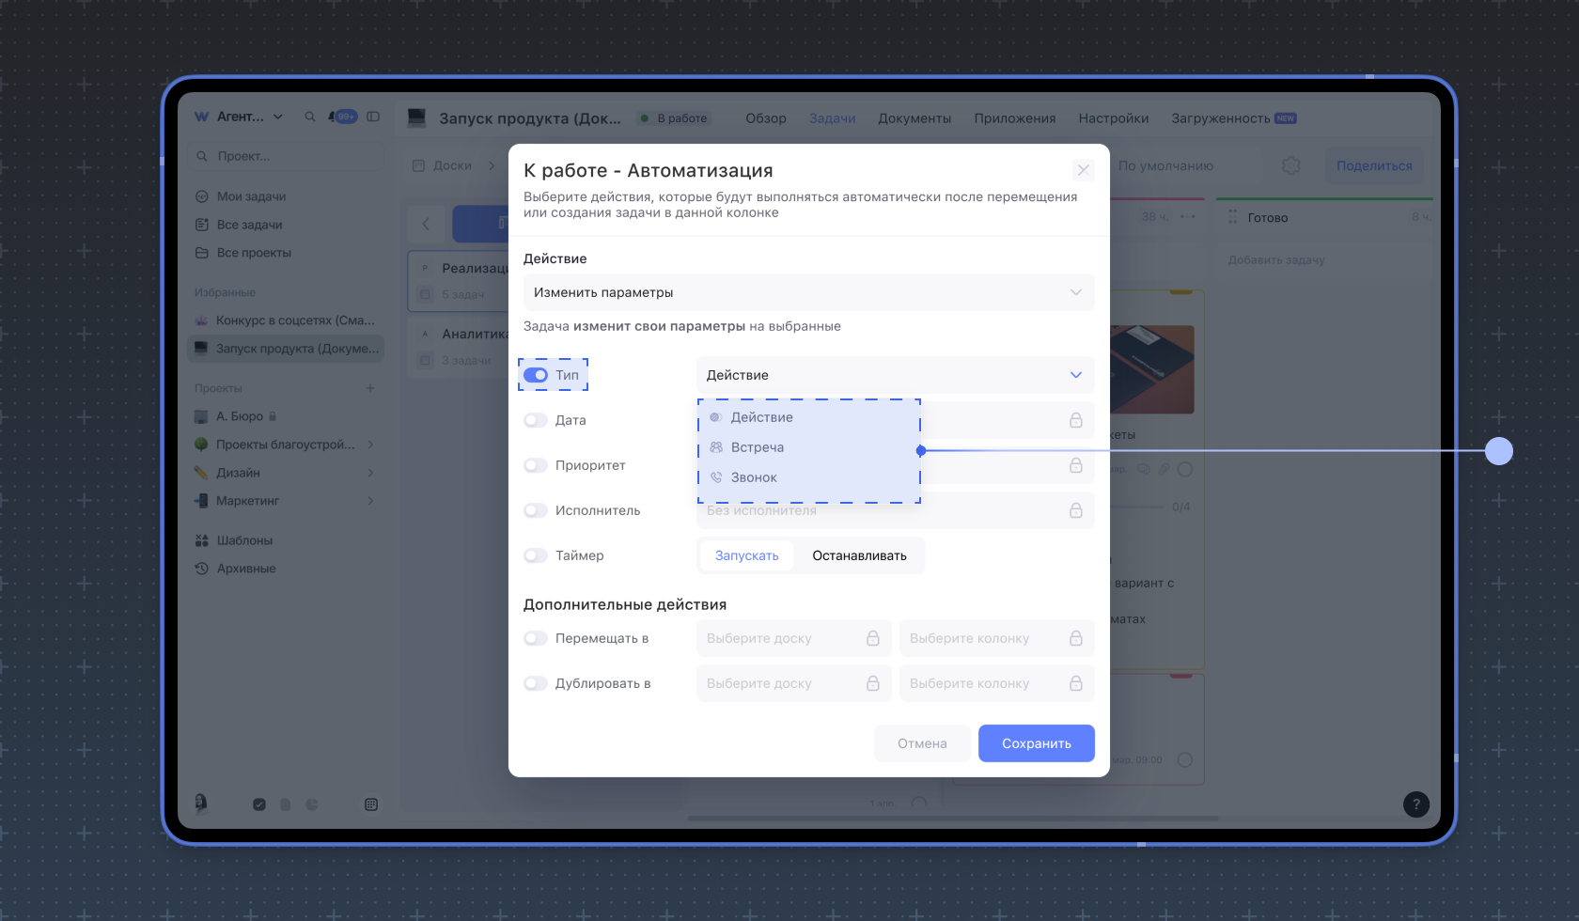Click the help question mark icon
The image size is (1579, 921).
click(x=1415, y=804)
